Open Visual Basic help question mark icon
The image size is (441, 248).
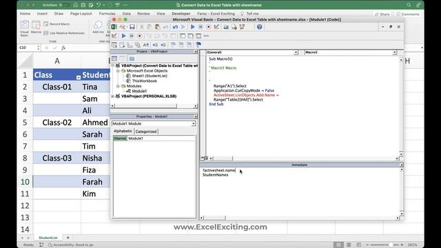259,27
